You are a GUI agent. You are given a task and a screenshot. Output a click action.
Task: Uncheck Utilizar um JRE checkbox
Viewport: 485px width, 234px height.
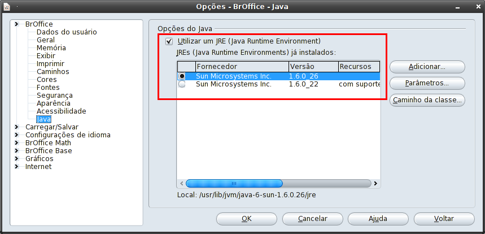[x=169, y=41]
